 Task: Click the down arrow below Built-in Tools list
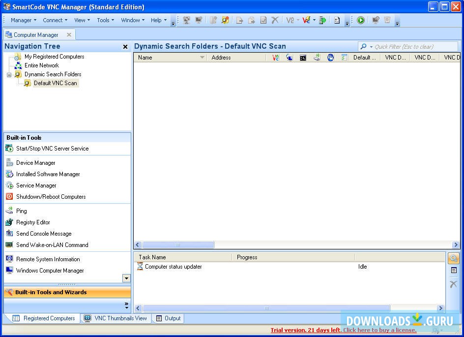(126, 278)
